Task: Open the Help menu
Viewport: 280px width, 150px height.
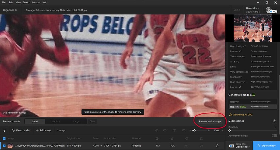Action: 45,2
